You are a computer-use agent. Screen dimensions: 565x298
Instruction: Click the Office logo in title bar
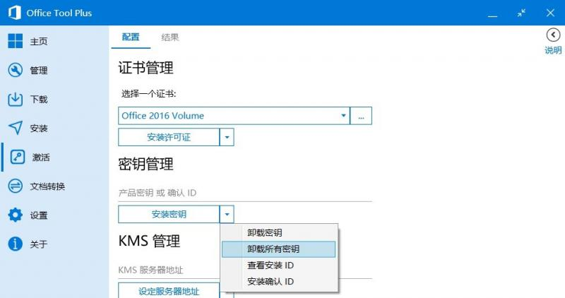[x=14, y=13]
